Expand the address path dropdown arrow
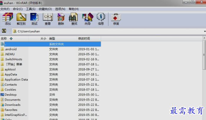Image resolution: width=206 pixels, height=120 pixels. [205, 31]
